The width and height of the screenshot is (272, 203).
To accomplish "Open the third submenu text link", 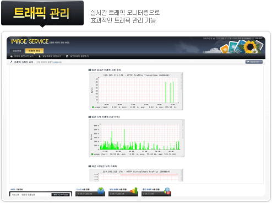I will [x=79, y=56].
